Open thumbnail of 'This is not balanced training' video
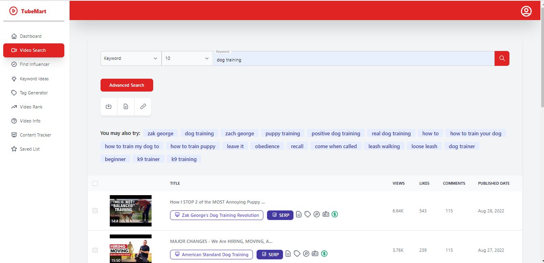Image resolution: width=544 pixels, height=263 pixels. (131, 211)
